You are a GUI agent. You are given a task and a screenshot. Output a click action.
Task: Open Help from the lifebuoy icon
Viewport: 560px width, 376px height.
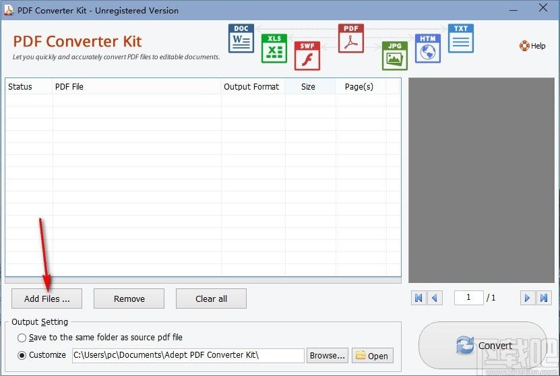532,46
